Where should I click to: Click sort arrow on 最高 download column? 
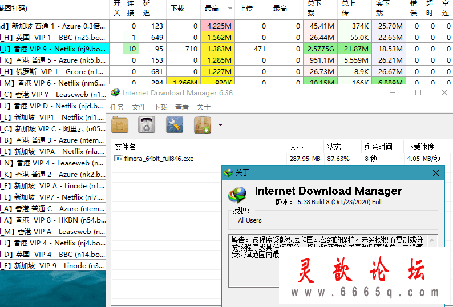pyautogui.click(x=230, y=8)
